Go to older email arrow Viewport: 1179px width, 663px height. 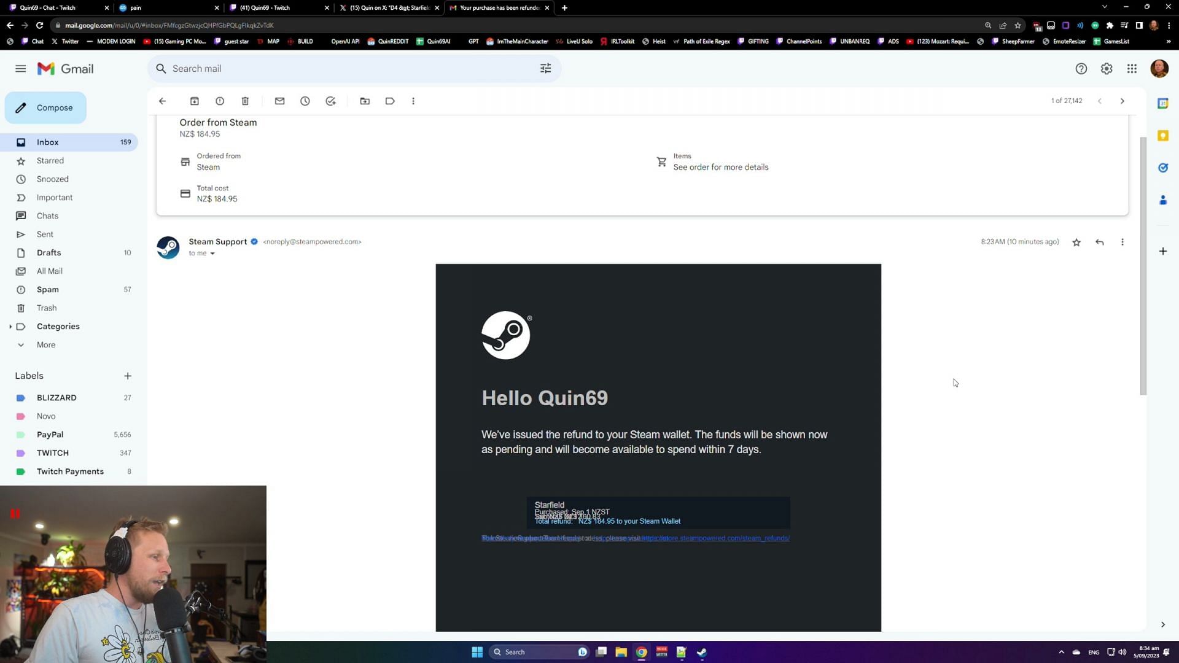click(x=1123, y=101)
